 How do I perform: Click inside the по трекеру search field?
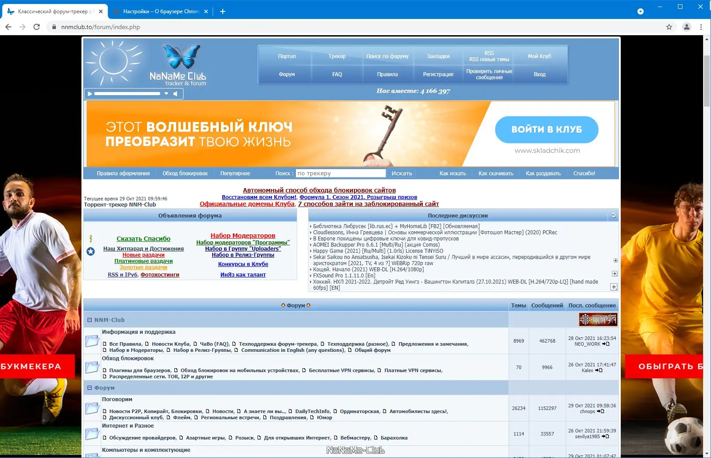(x=340, y=173)
